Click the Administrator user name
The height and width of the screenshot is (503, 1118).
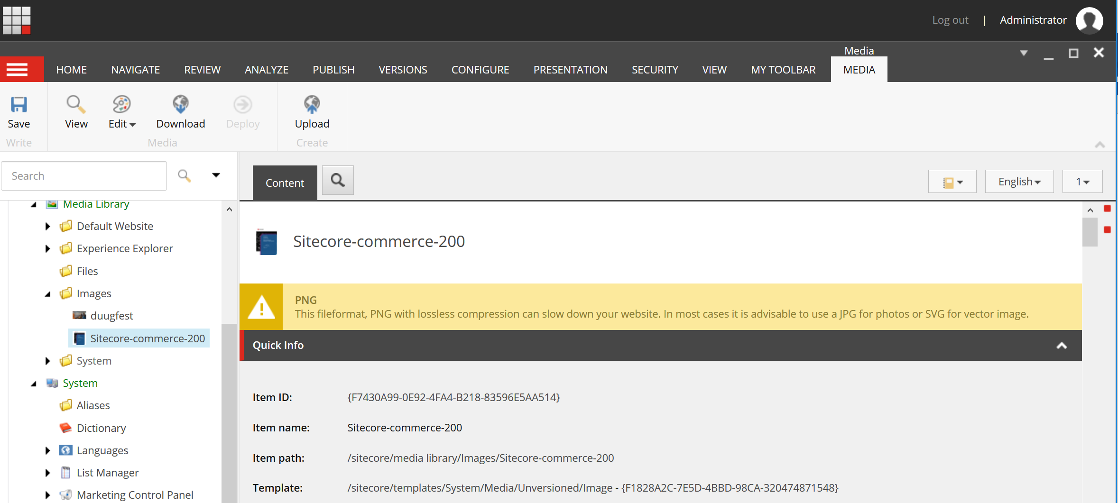click(x=1033, y=20)
